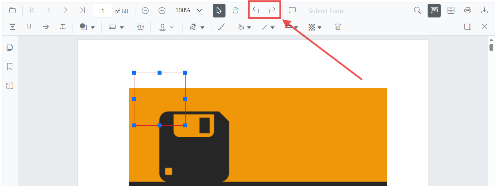
Task: Expand the shapes annotation dropdown
Action: pos(87,27)
